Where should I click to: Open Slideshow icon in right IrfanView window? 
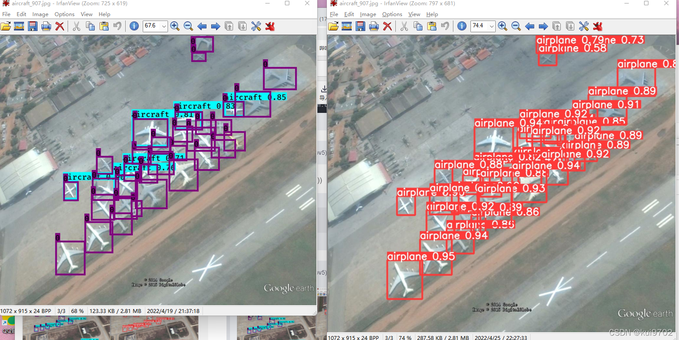(346, 26)
